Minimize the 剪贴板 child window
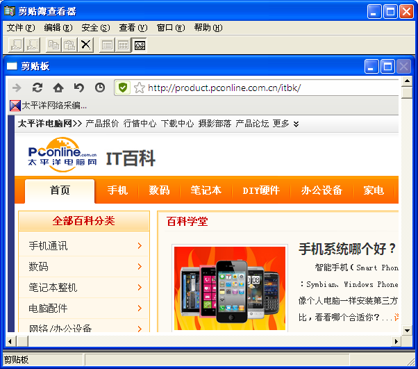 coord(371,66)
